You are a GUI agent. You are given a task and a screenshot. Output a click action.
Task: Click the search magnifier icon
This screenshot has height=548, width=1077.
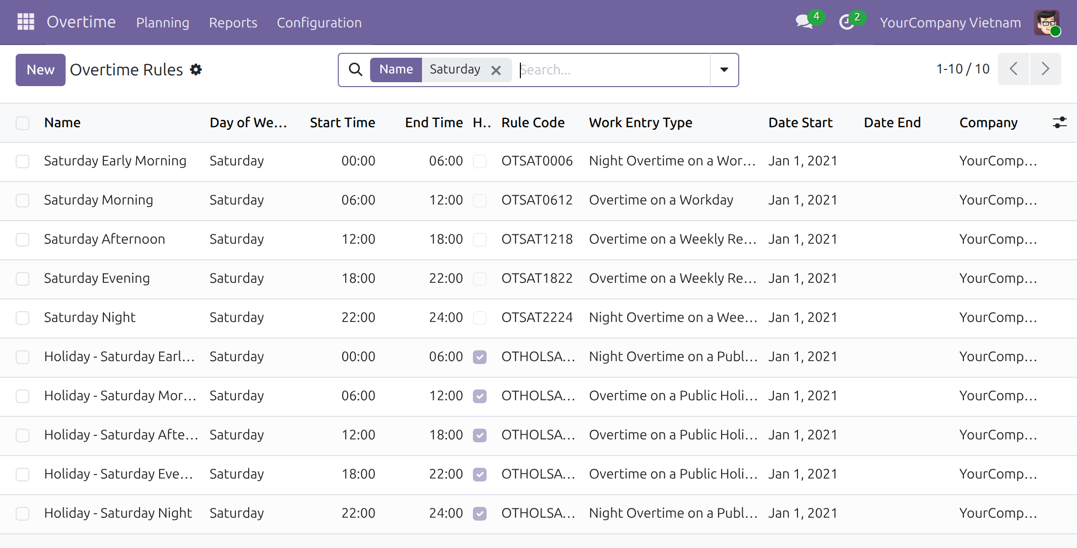click(x=355, y=69)
